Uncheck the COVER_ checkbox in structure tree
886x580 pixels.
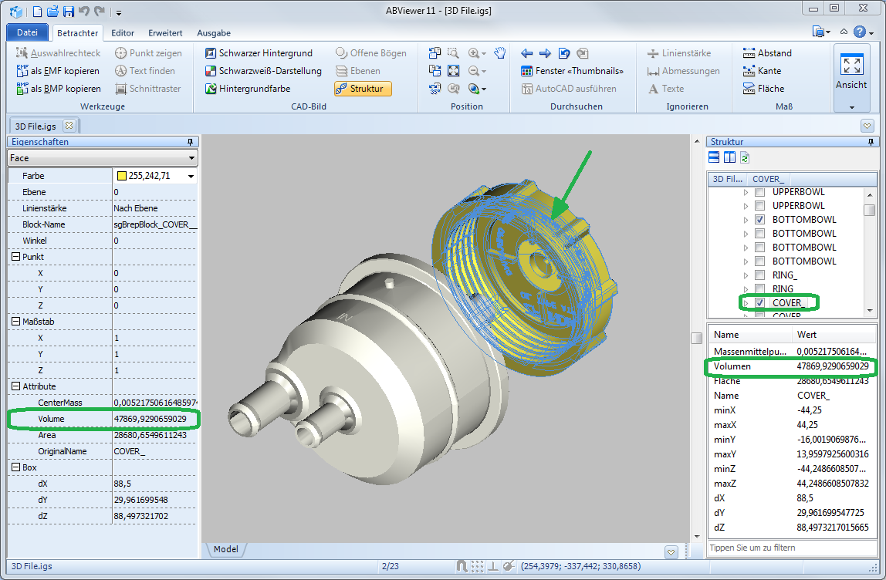pyautogui.click(x=760, y=303)
